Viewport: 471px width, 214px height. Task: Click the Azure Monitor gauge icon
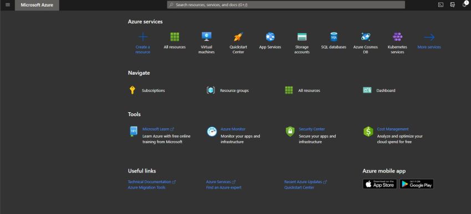point(212,132)
